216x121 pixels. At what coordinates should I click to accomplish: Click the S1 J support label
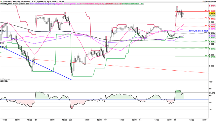click(x=206, y=41)
